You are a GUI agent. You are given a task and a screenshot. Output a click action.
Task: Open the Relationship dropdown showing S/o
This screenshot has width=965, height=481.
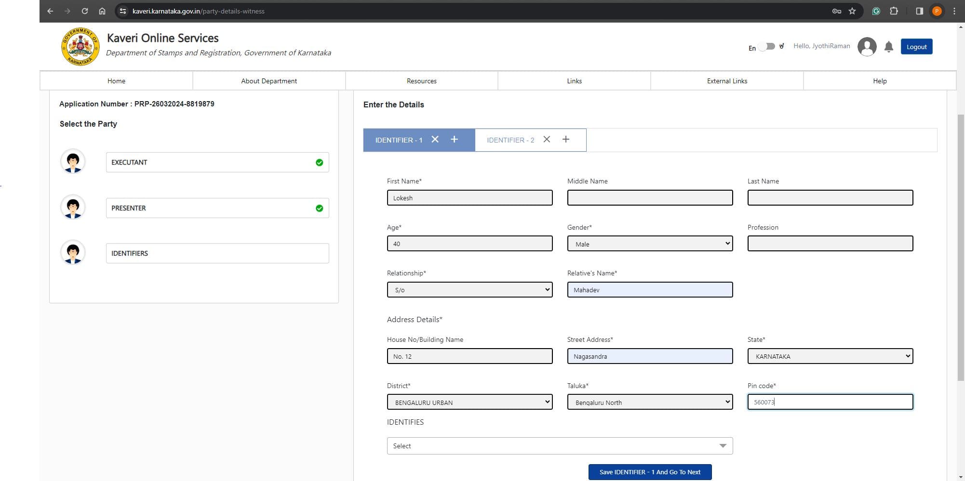[x=469, y=290]
